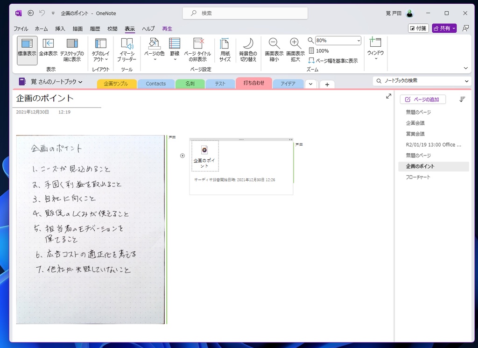Set zoom to 100%
Image resolution: width=478 pixels, height=348 pixels.
319,50
